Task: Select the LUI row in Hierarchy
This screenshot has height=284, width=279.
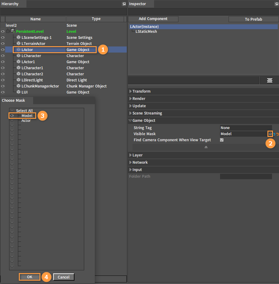Action: pos(66,92)
